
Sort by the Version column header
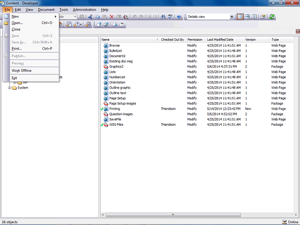pyautogui.click(x=257, y=39)
